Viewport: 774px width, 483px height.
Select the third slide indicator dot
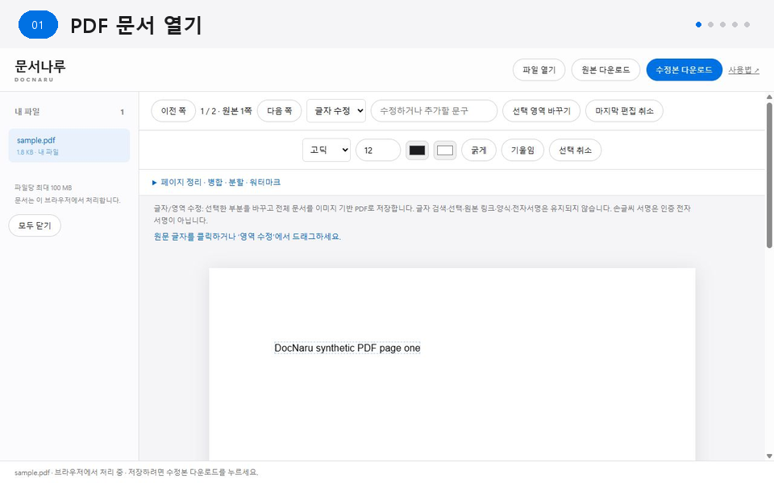(x=722, y=25)
